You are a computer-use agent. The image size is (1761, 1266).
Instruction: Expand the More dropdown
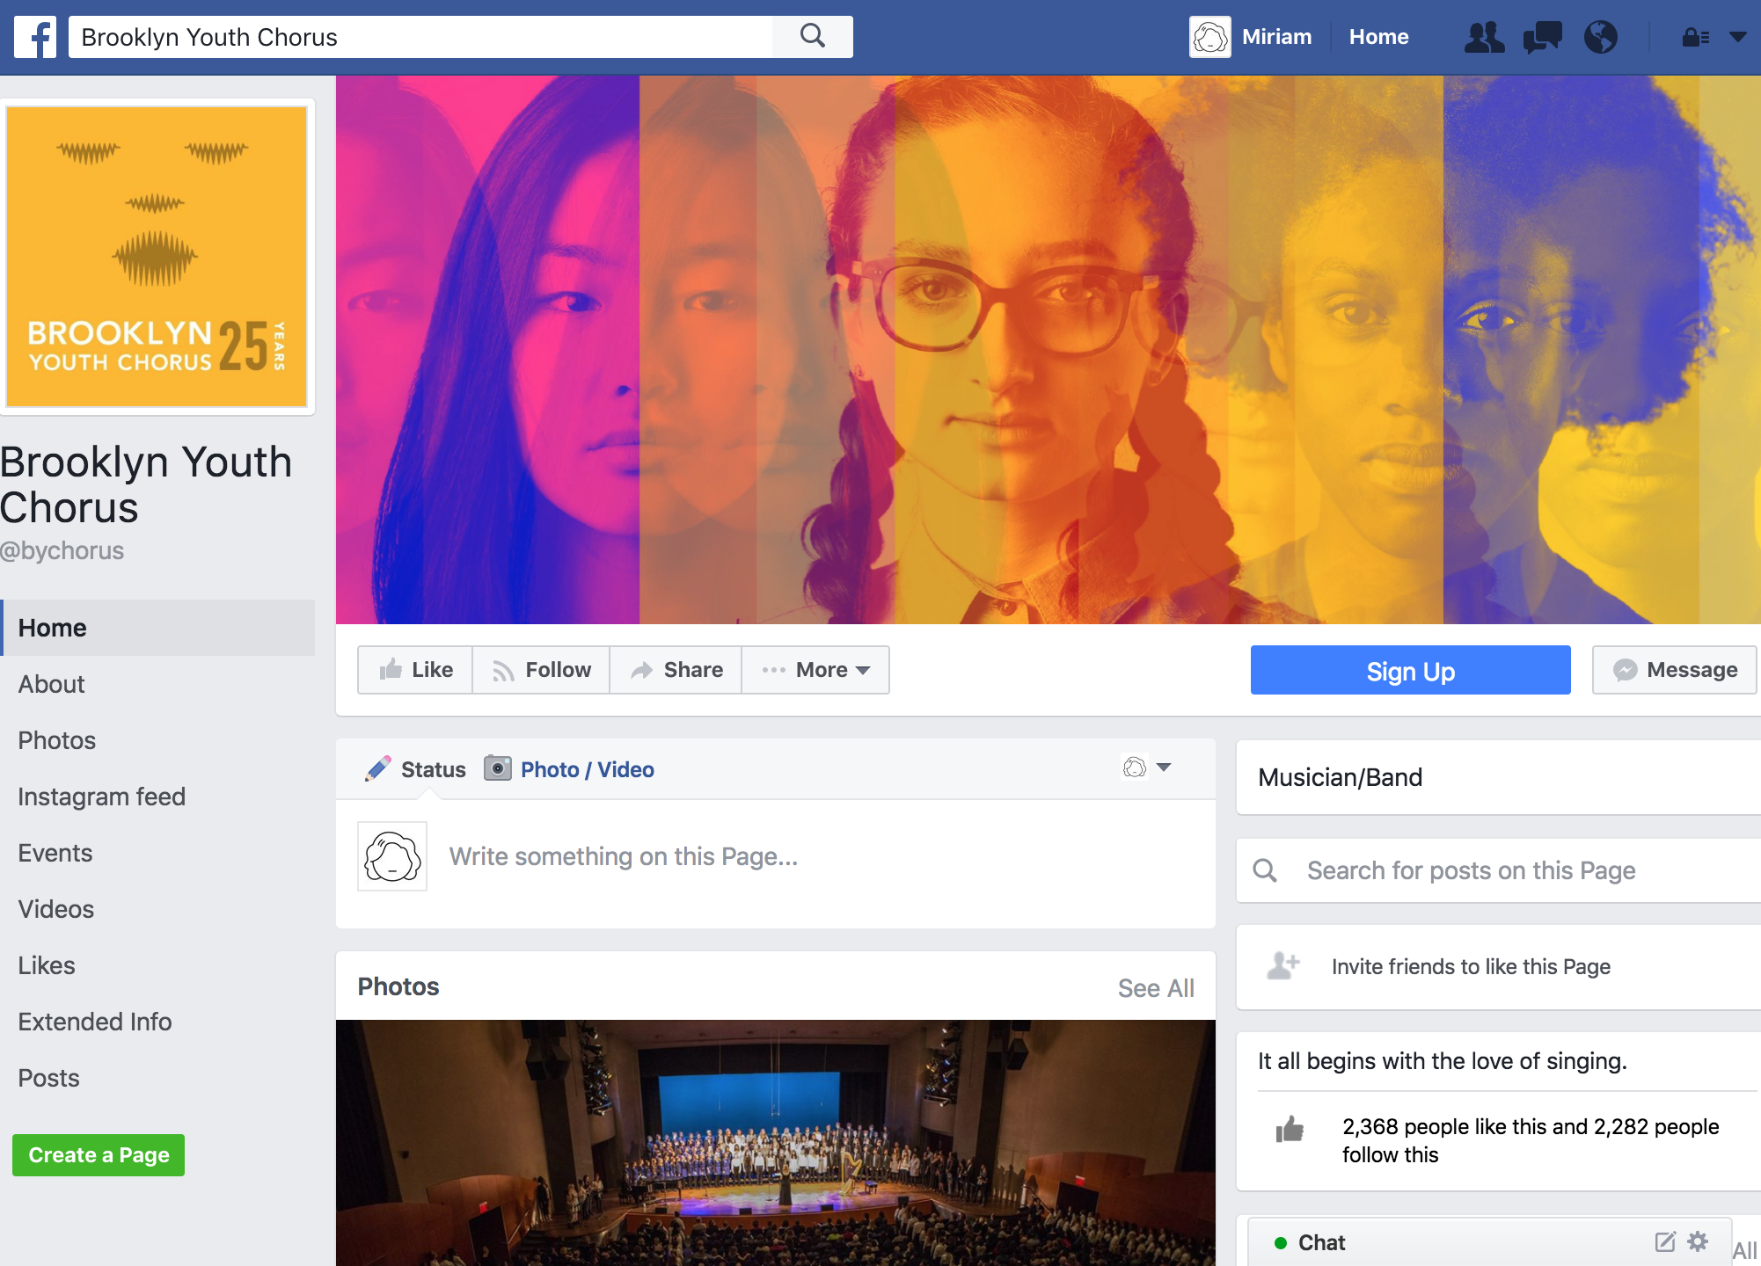tap(815, 670)
